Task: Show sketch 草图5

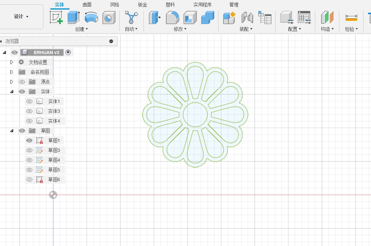Action: coord(29,170)
